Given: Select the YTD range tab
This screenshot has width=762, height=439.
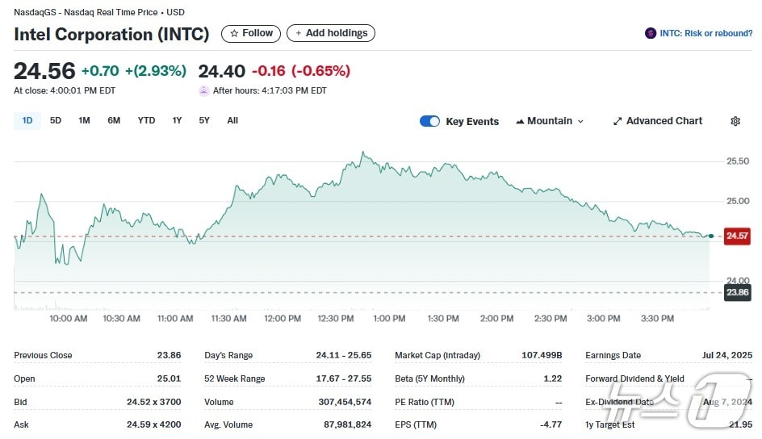Looking at the screenshot, I should [146, 120].
